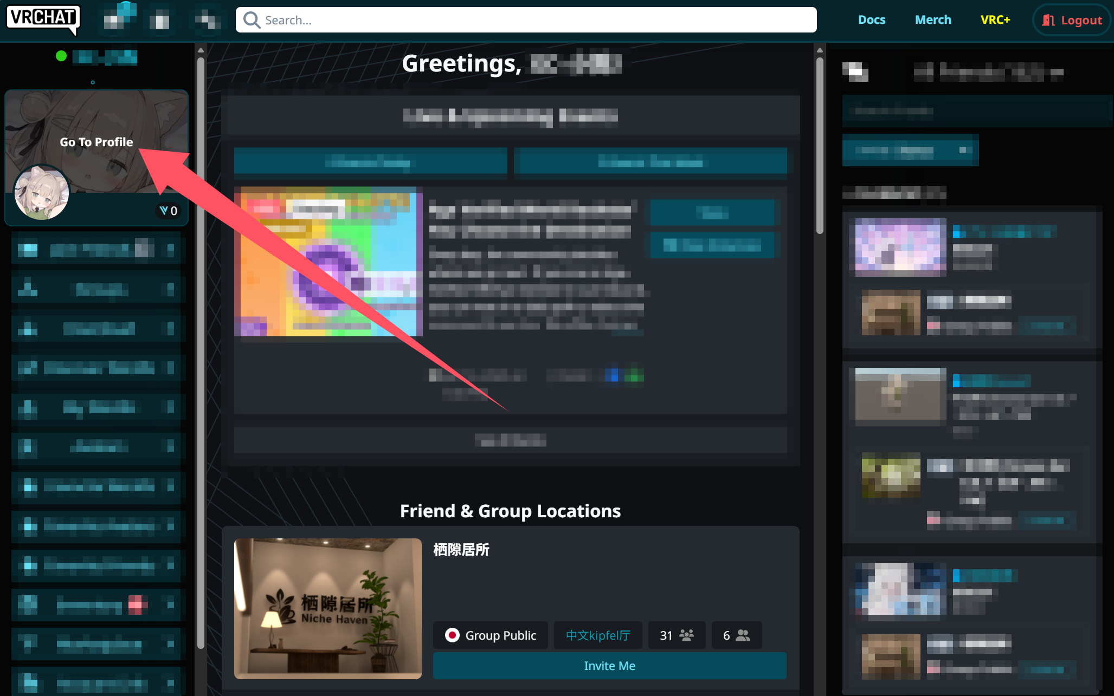Viewport: 1114px width, 696px height.
Task: Open the Merch link
Action: [933, 20]
